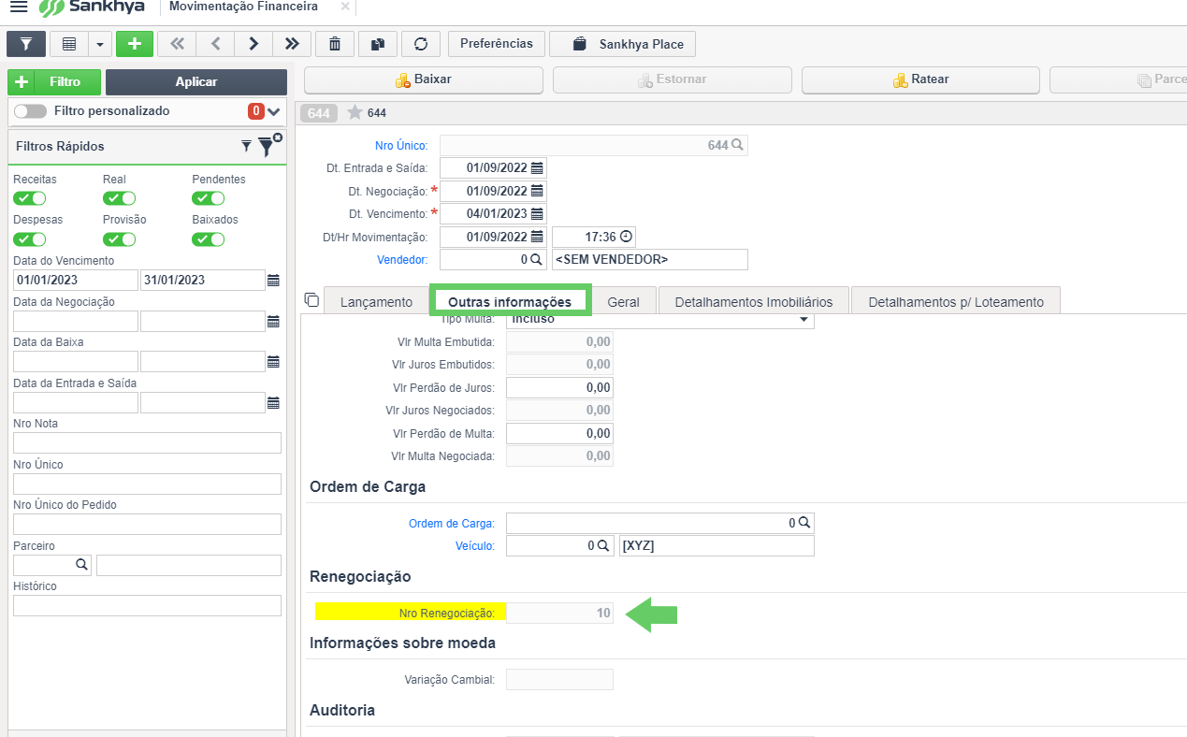Open the view mode dropdown arrow
Image resolution: width=1187 pixels, height=737 pixels.
100,44
